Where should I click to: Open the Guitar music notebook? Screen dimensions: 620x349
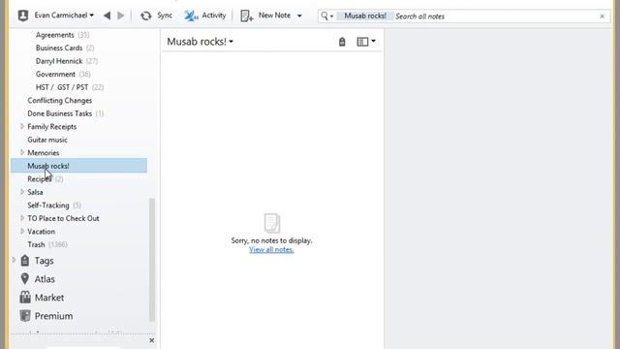[47, 140]
